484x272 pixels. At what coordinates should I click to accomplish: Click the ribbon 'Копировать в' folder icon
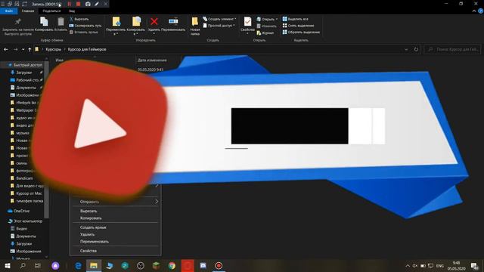136,22
